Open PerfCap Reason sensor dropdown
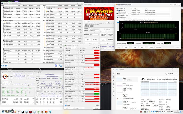Viewport: 183px width, 114px height. click(77, 94)
